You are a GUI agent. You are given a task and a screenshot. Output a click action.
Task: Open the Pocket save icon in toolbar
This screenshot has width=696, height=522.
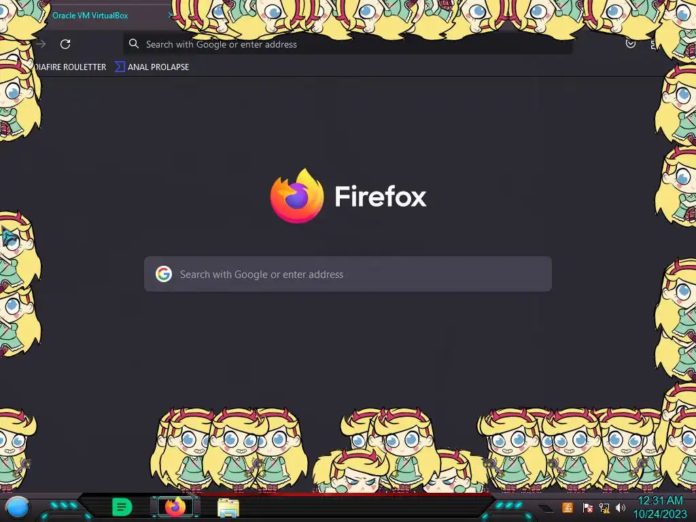click(630, 43)
